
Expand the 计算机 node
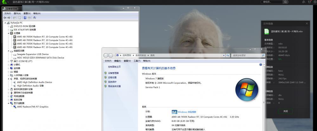tap(9, 65)
